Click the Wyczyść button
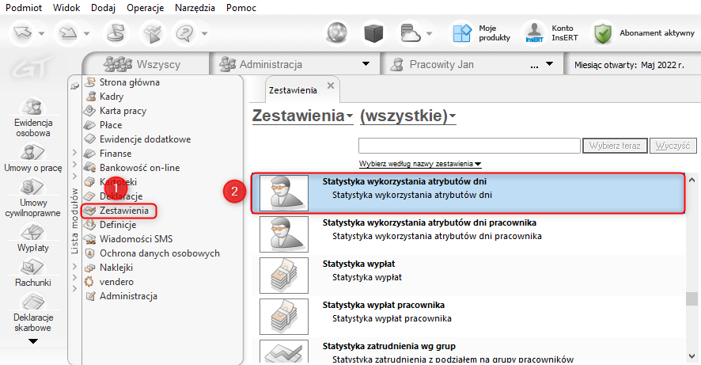 [673, 146]
